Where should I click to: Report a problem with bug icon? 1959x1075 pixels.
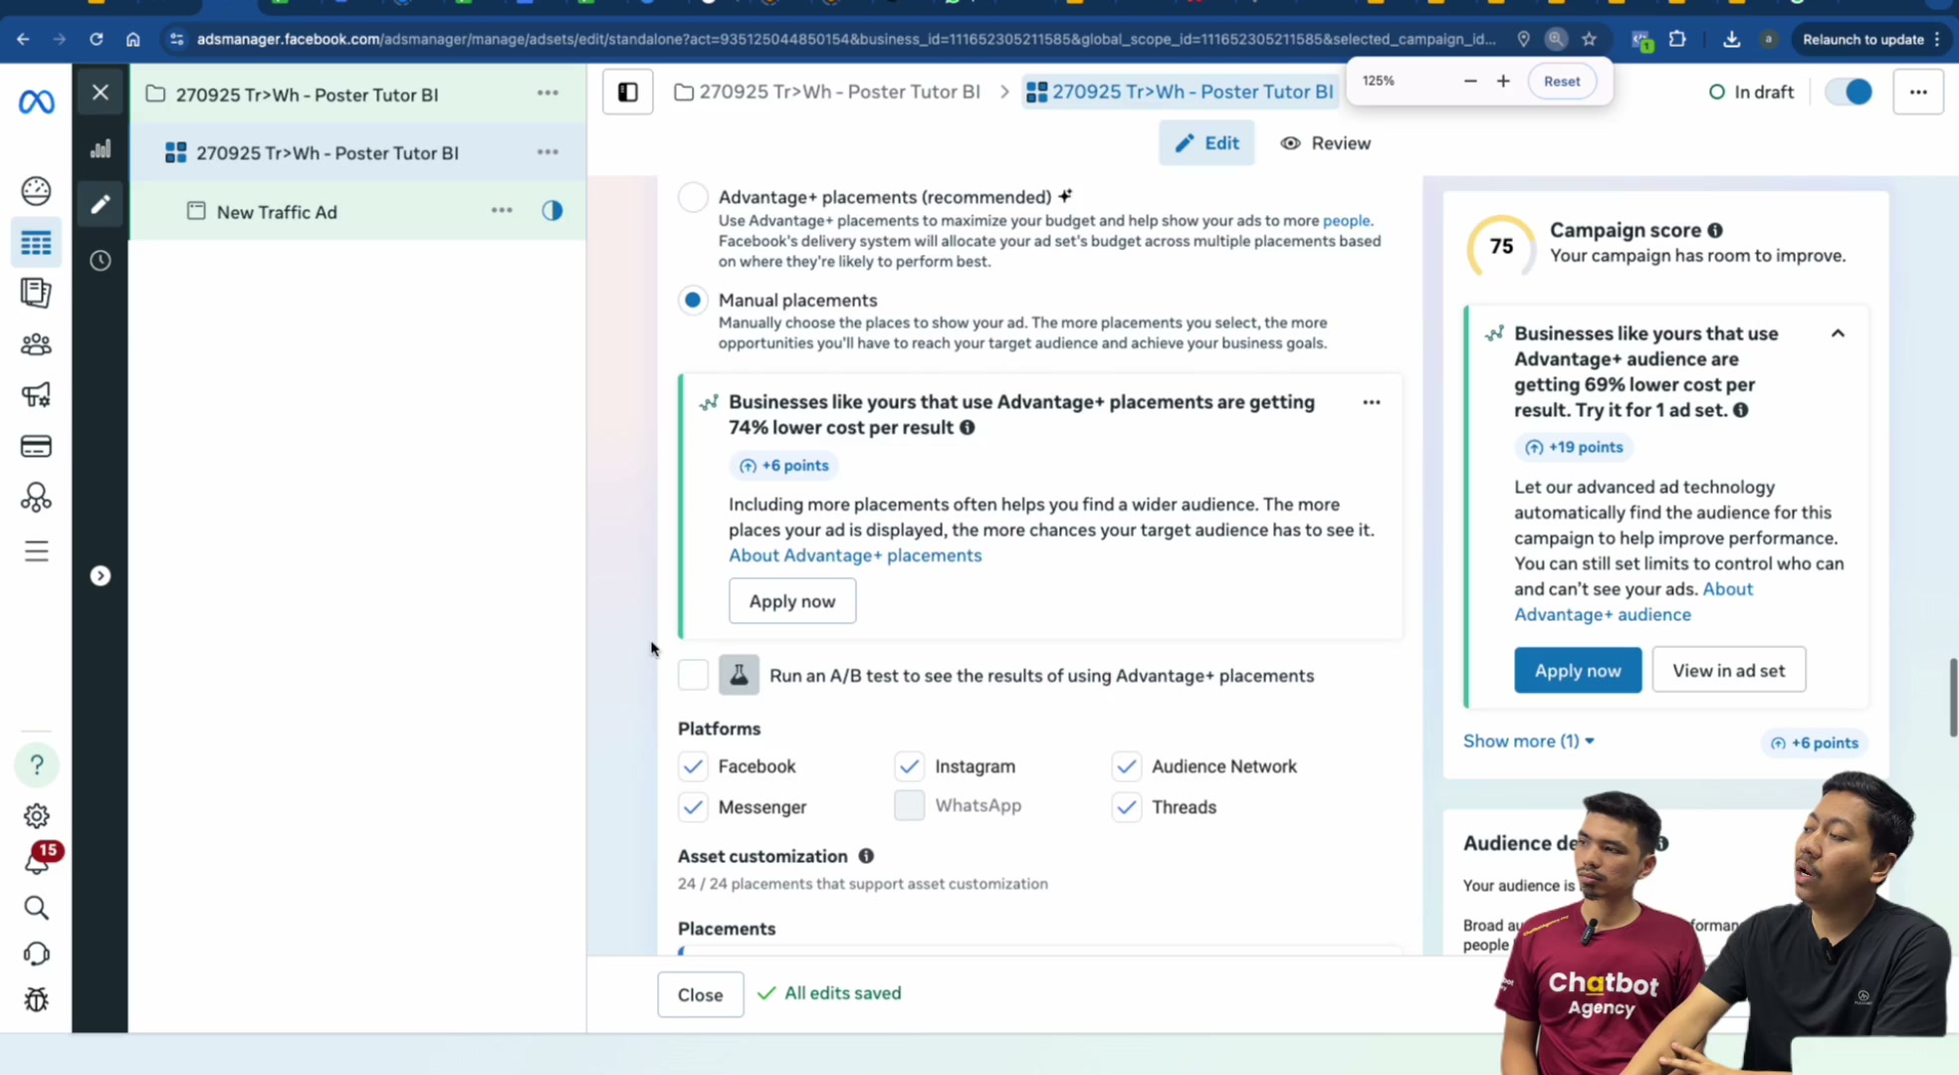point(36,999)
